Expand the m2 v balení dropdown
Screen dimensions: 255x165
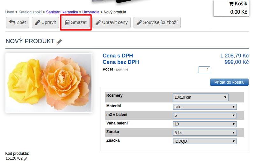205,116
